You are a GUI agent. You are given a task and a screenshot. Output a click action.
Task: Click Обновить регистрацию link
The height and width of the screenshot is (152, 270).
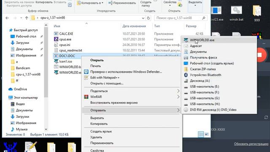tap(251, 144)
